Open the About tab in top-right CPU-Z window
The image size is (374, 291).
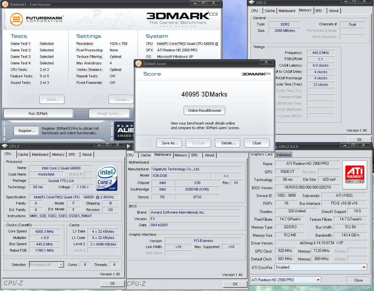point(334,11)
